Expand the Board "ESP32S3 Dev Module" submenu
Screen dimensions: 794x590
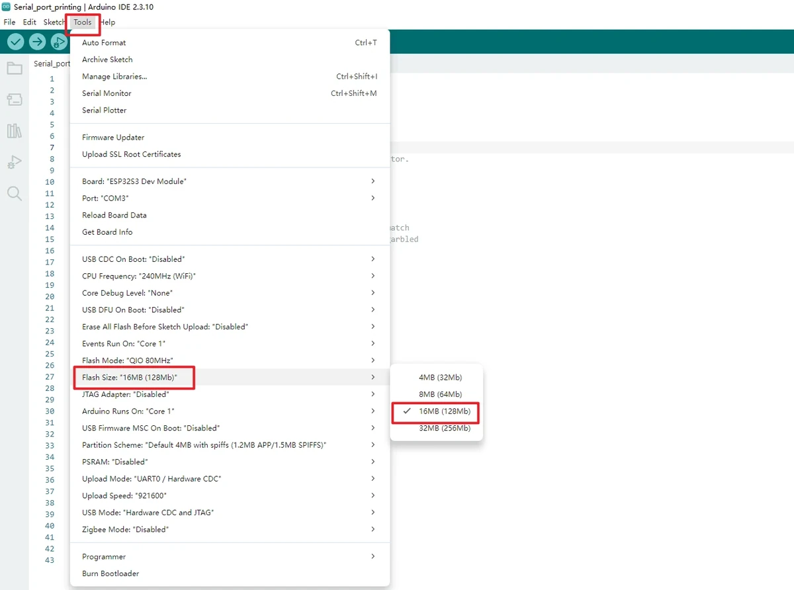(230, 181)
